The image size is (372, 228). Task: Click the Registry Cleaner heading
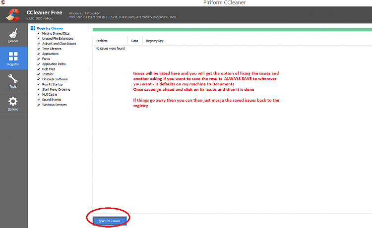coord(50,28)
